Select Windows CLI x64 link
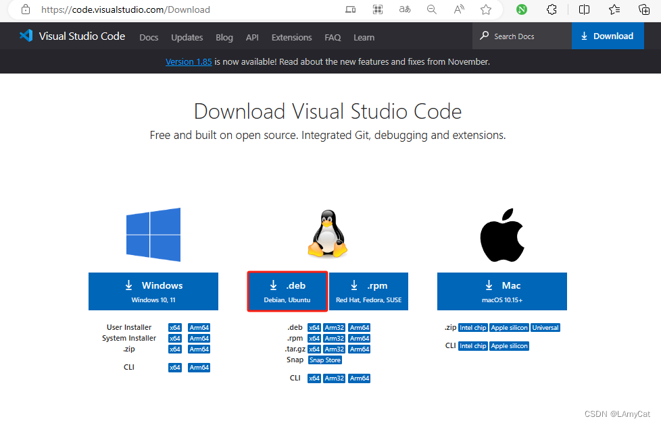This screenshot has width=661, height=425. [x=174, y=368]
